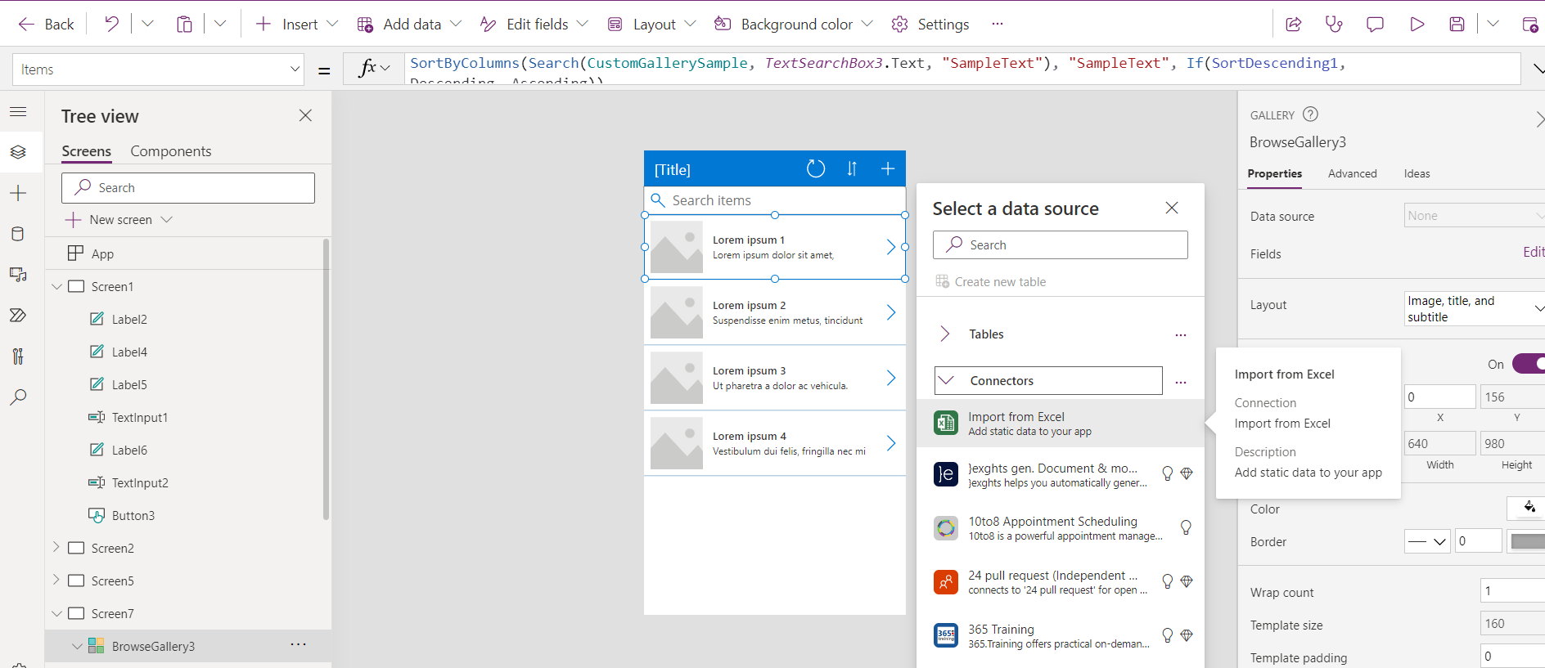
Task: Switch to the Components tab
Action: point(171,151)
